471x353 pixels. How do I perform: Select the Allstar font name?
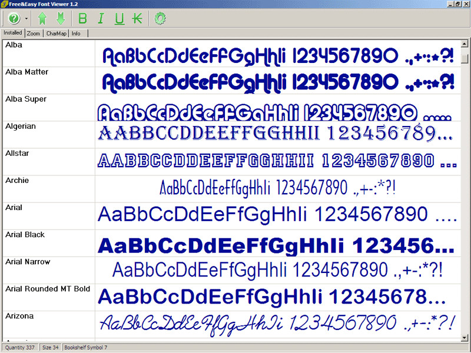17,154
